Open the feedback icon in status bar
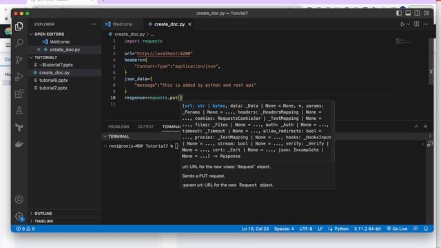Image resolution: width=441 pixels, height=248 pixels. point(416,229)
